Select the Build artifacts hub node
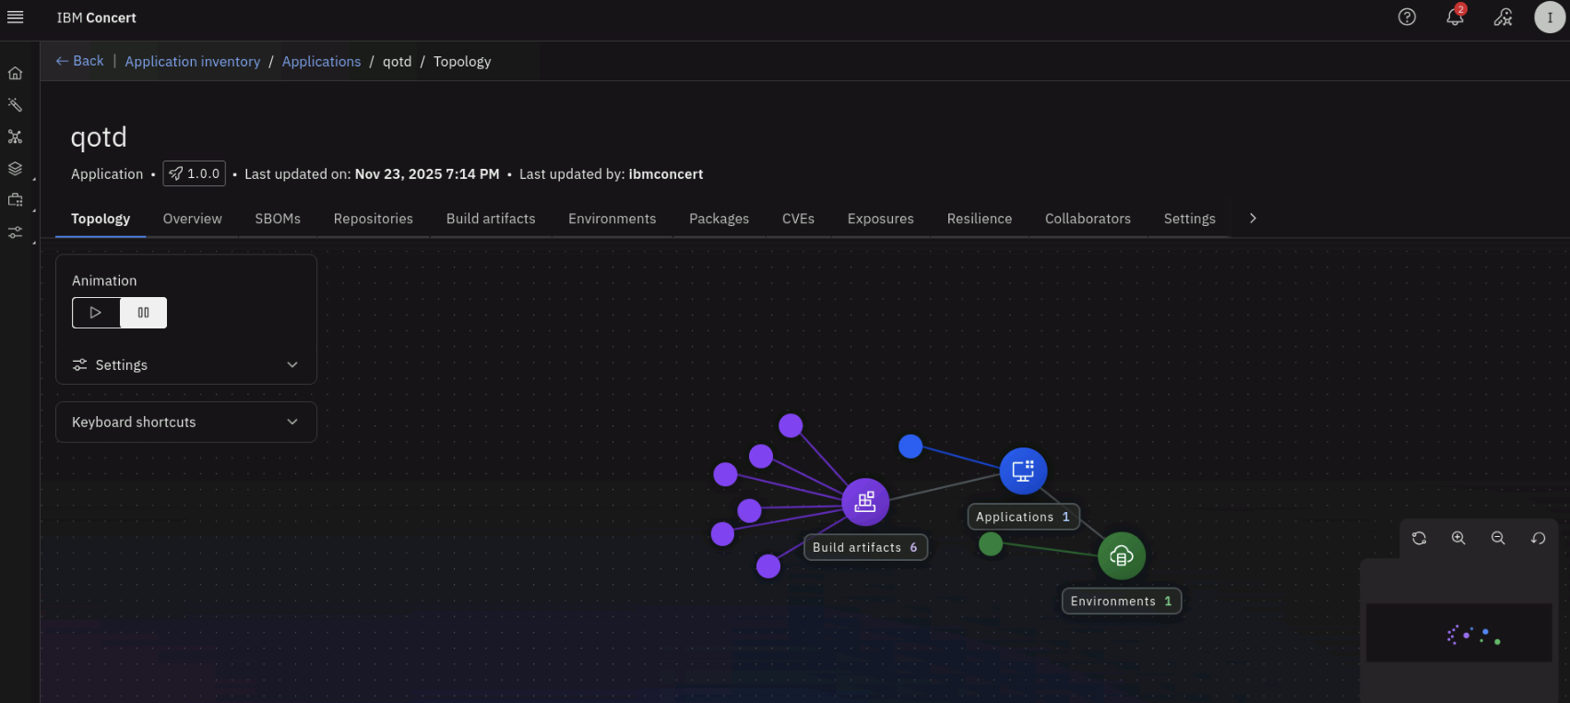 [x=865, y=502]
